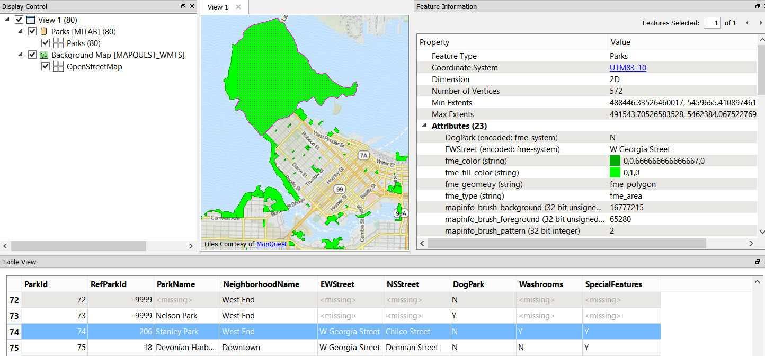Sort by the DogPark column header
Screen dimensions: 765x356
(483, 284)
